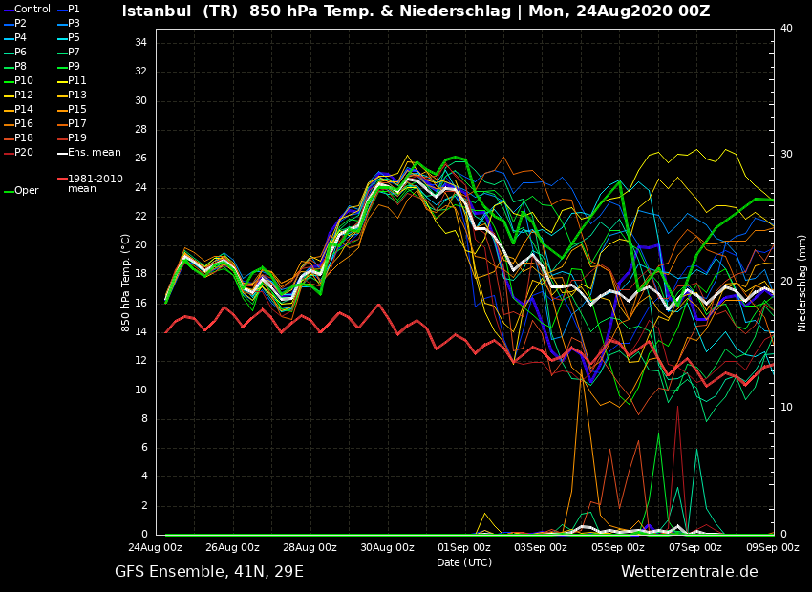Viewport: 812px width, 592px height.
Task: Click the P10 member in legend
Action: [24, 81]
